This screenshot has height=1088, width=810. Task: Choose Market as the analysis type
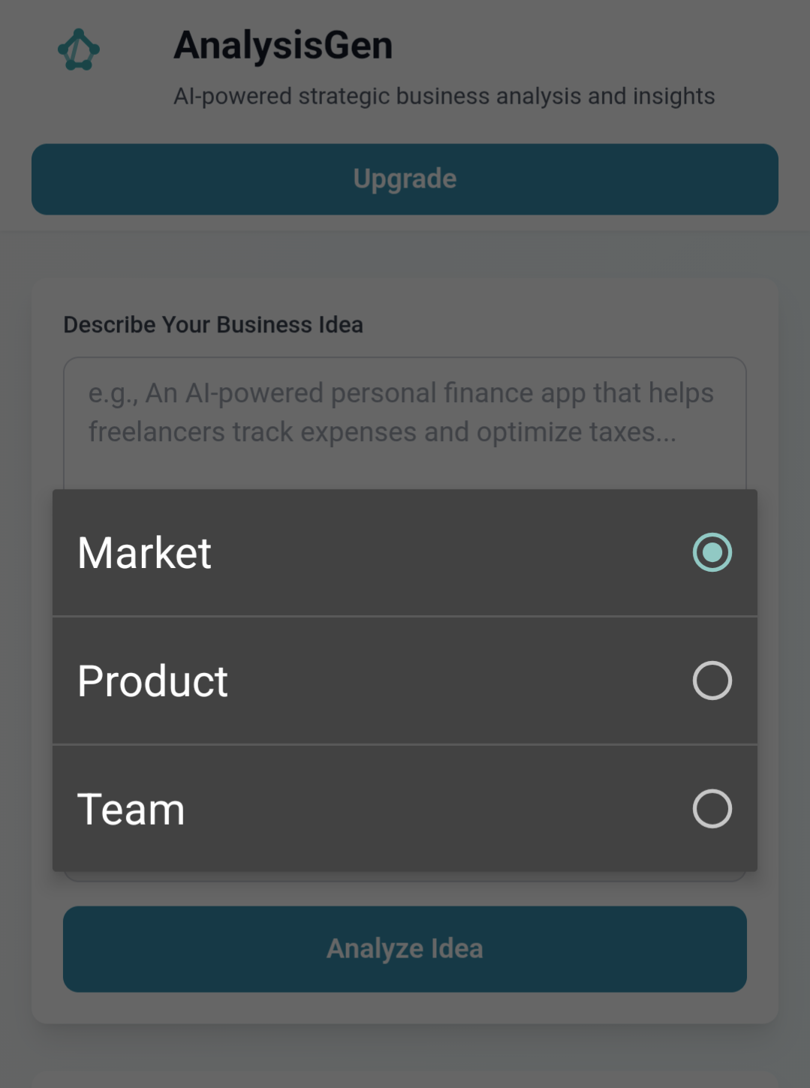coord(300,552)
